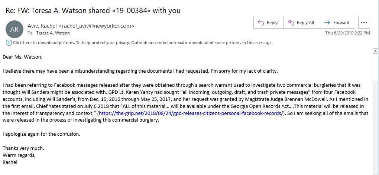Viewport: 379px width, 175px height.
Task: Click the Reply button
Action: (x=268, y=23)
